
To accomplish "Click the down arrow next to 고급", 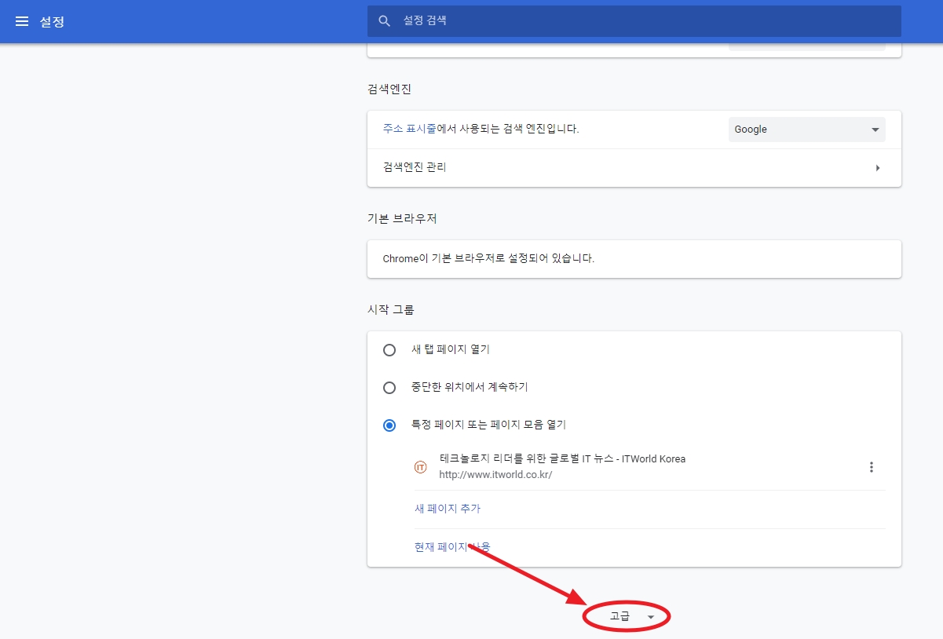I will pyautogui.click(x=650, y=618).
